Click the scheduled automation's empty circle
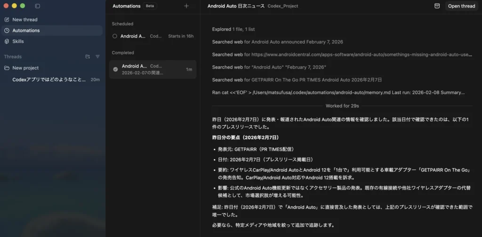The image size is (482, 237). click(x=115, y=36)
